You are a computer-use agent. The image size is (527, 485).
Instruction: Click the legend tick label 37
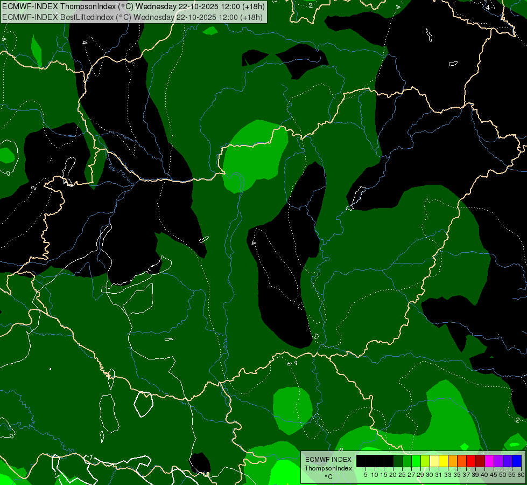(466, 475)
